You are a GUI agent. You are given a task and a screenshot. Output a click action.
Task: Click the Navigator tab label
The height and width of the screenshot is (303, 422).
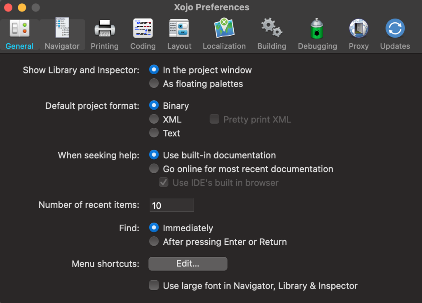click(x=62, y=46)
